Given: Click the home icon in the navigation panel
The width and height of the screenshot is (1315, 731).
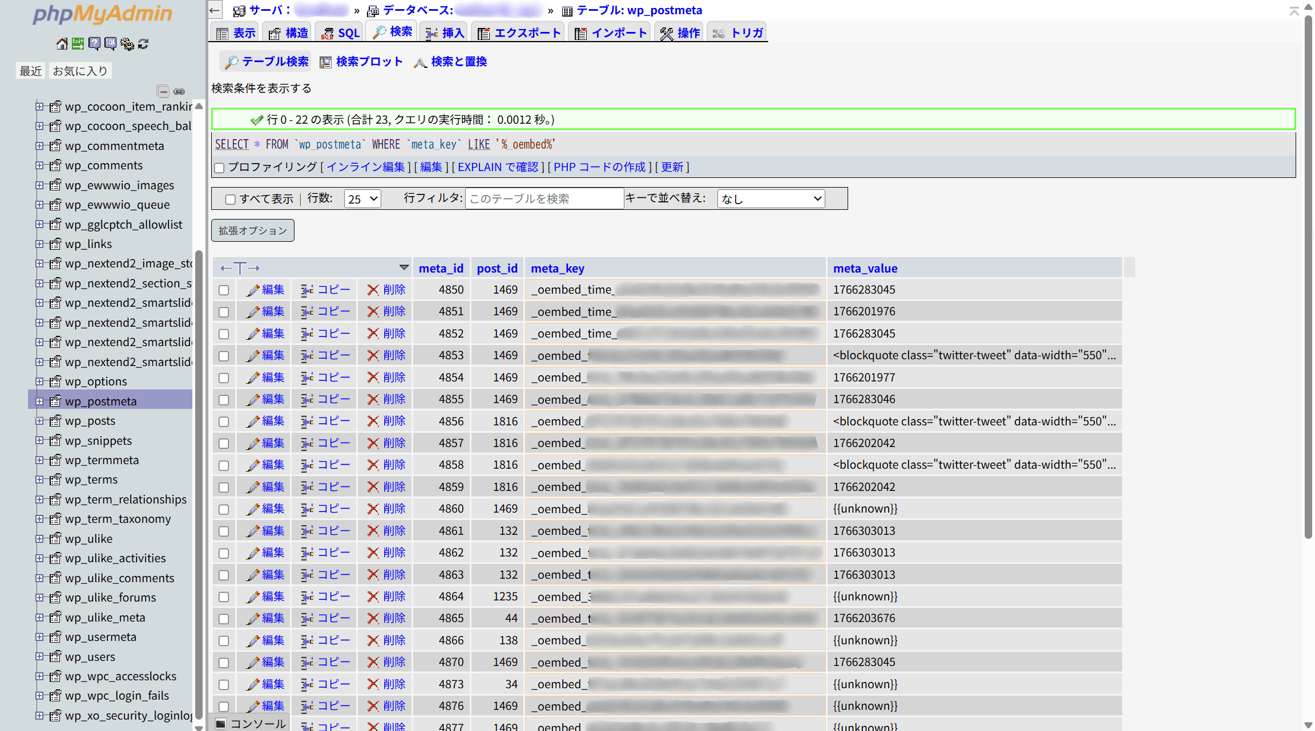Looking at the screenshot, I should tap(62, 44).
